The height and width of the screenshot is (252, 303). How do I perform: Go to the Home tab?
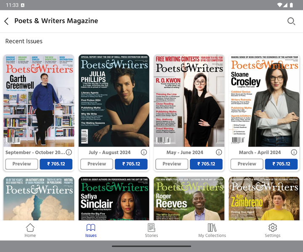click(x=30, y=231)
